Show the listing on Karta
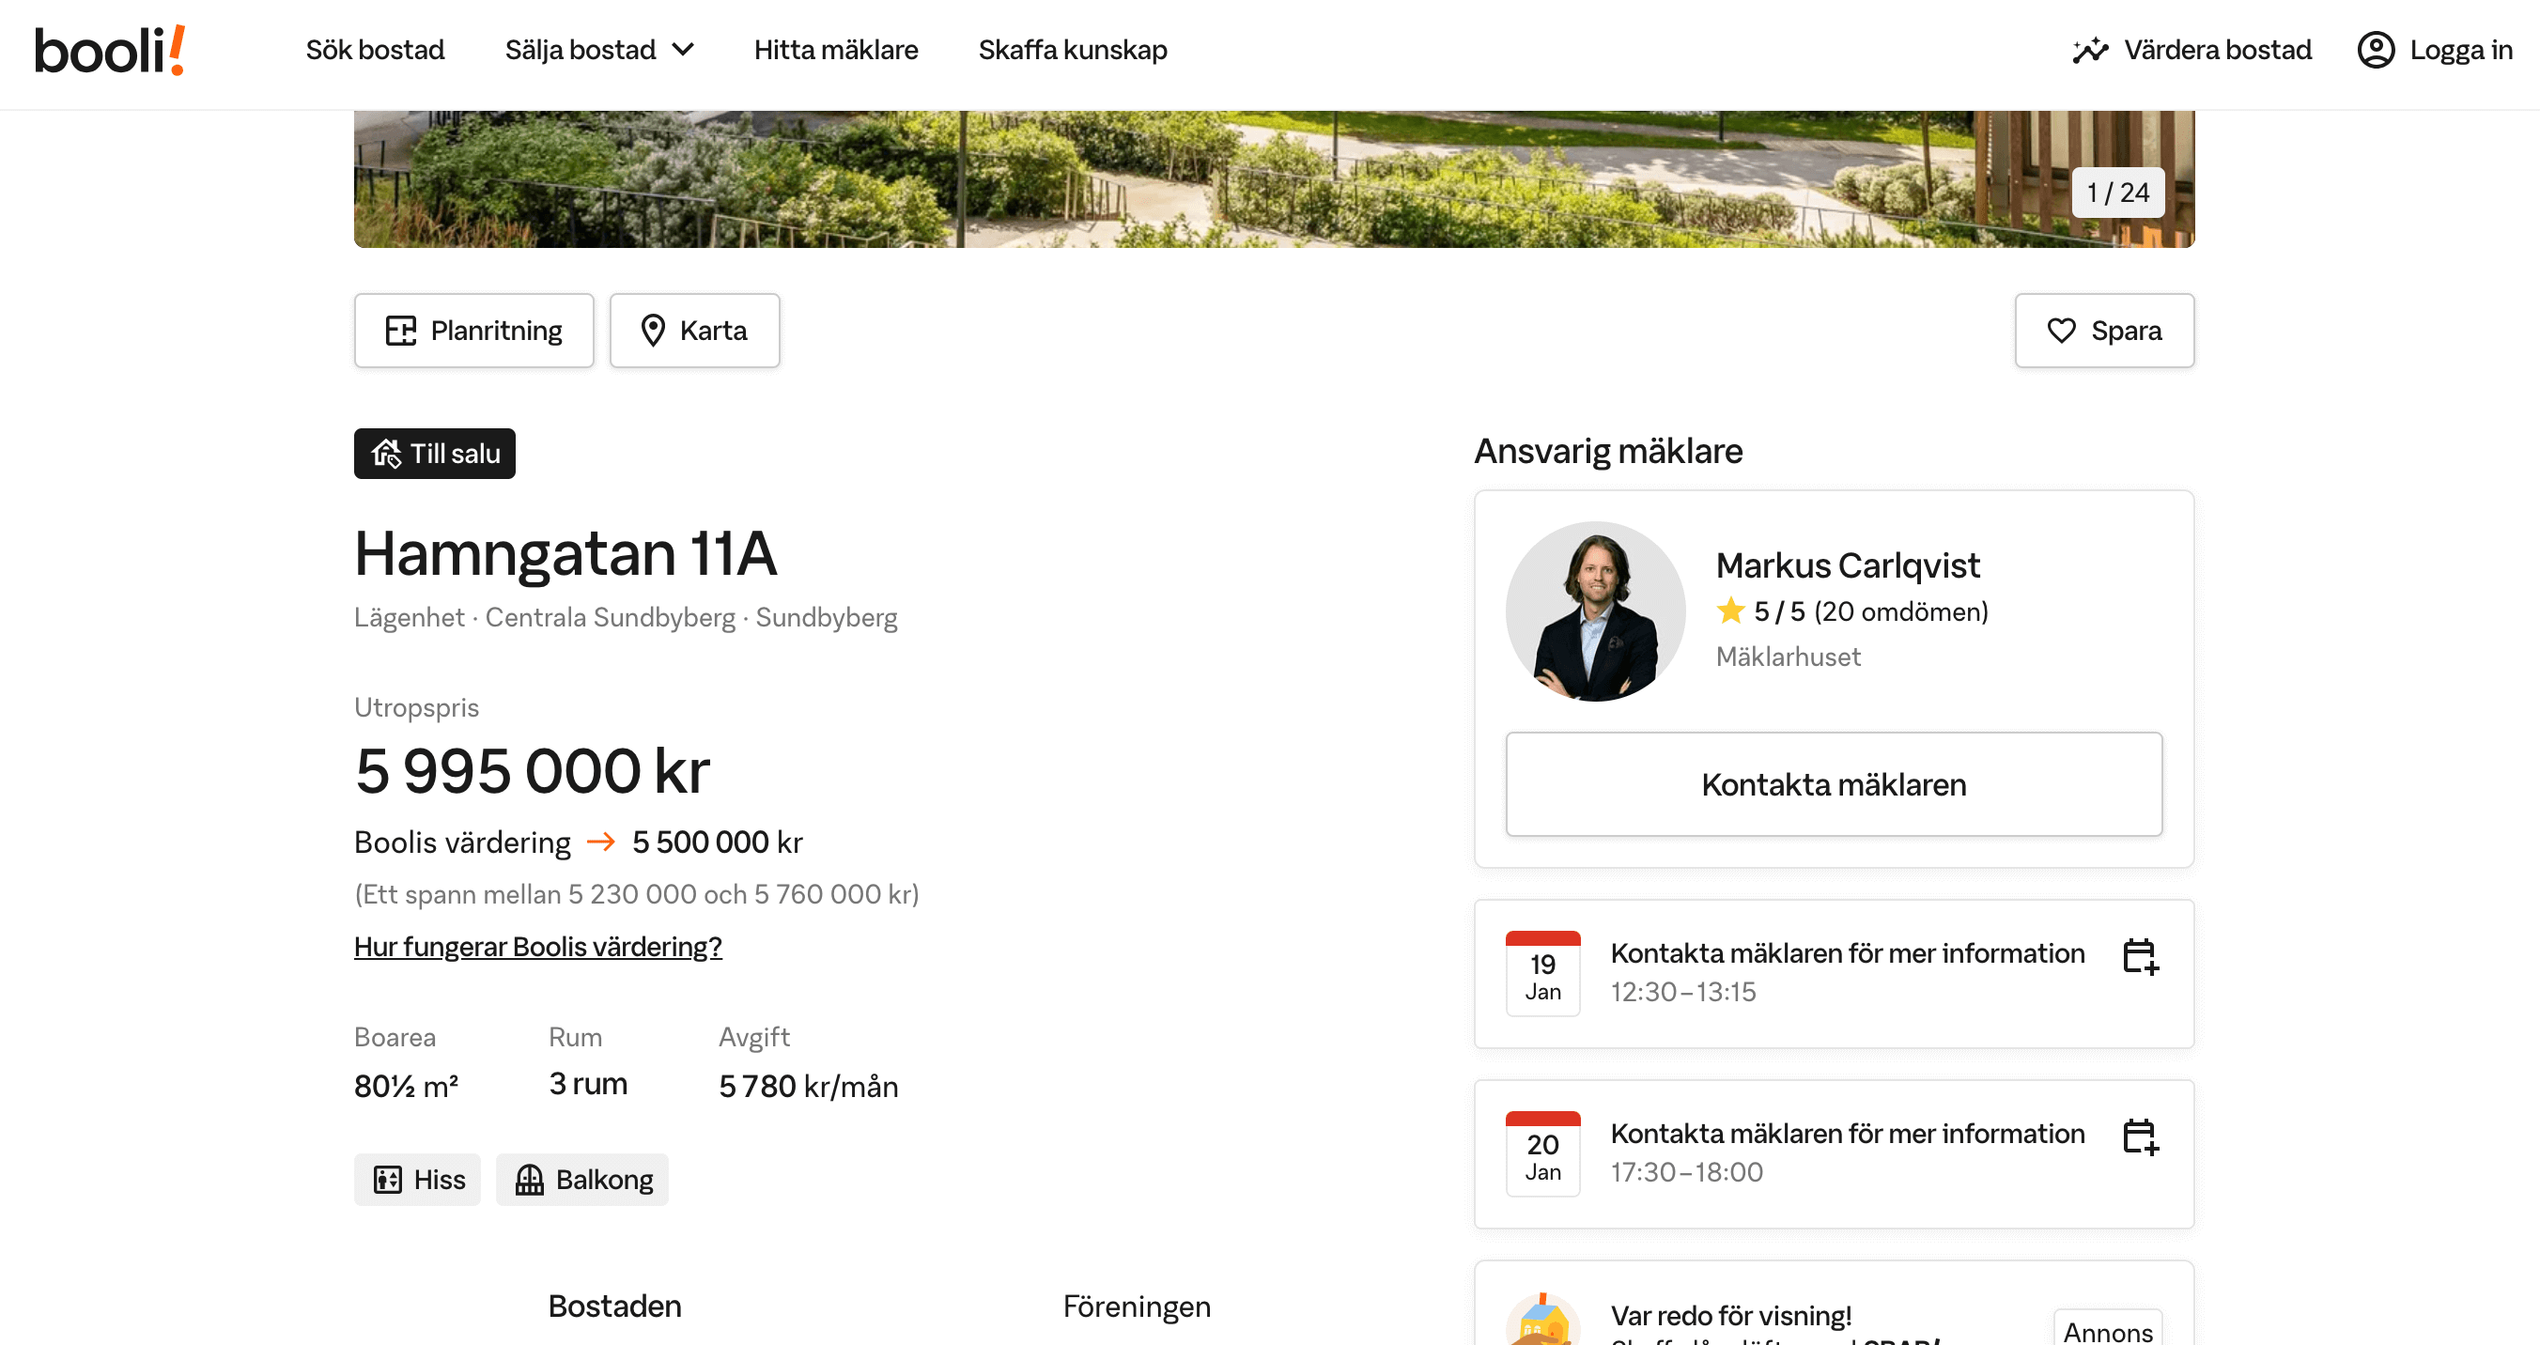 (694, 331)
